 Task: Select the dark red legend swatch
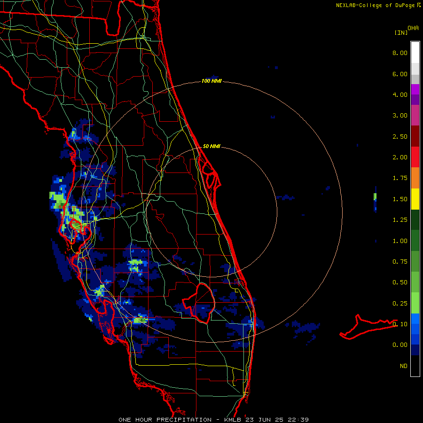[x=415, y=136]
